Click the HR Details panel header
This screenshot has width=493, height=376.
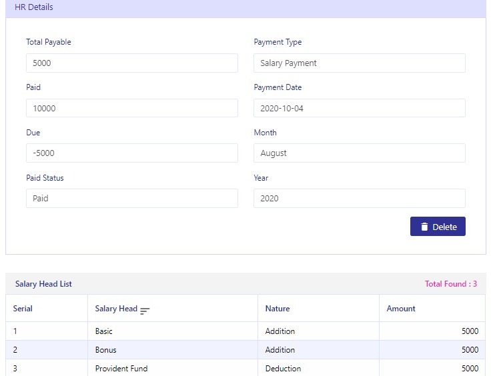(245, 7)
